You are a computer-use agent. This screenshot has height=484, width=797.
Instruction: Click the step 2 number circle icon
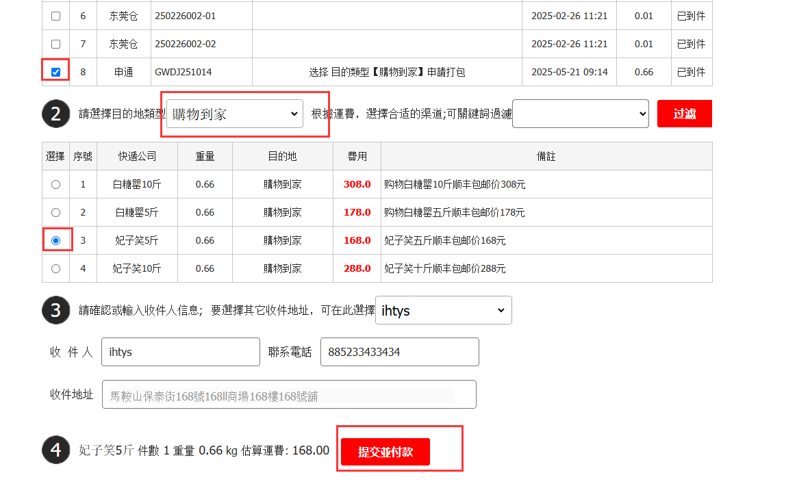pos(55,114)
